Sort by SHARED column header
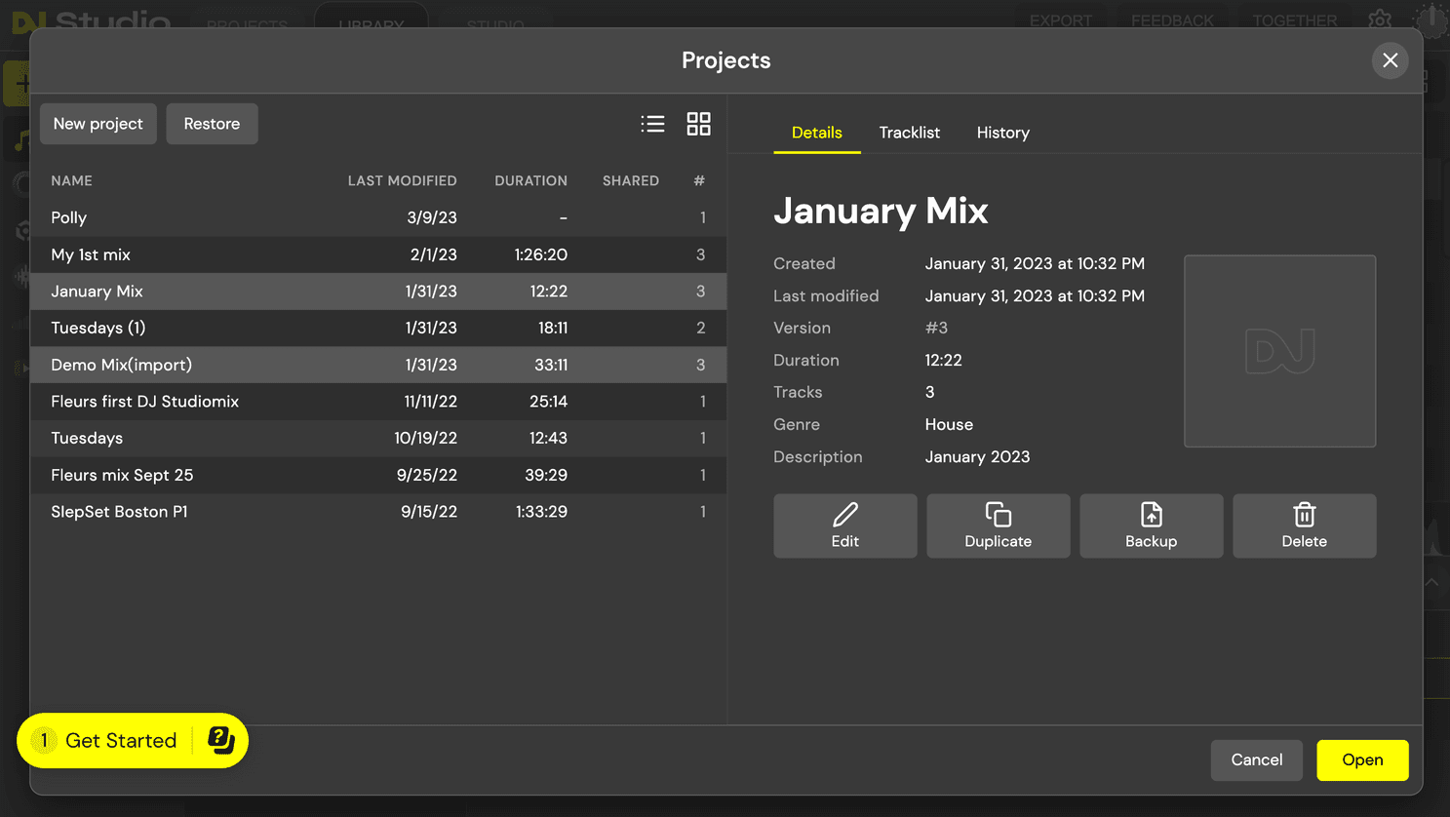This screenshot has height=817, width=1450. [630, 181]
